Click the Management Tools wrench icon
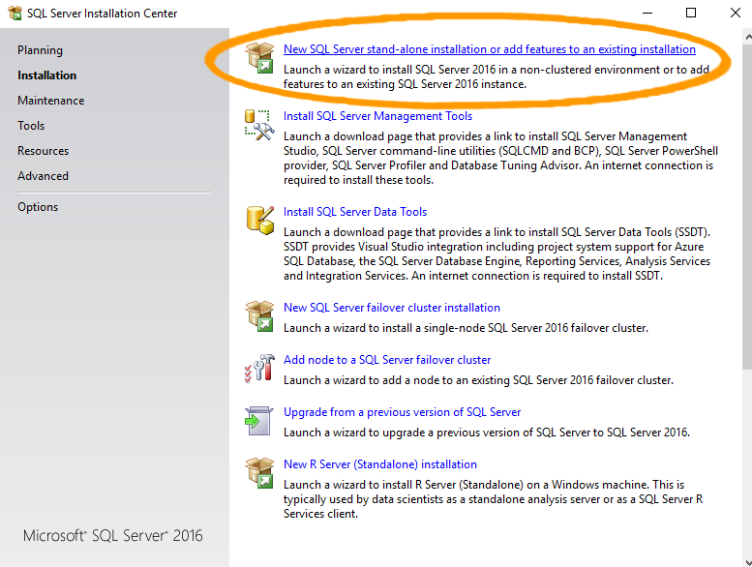The height and width of the screenshot is (567, 752). click(x=259, y=125)
